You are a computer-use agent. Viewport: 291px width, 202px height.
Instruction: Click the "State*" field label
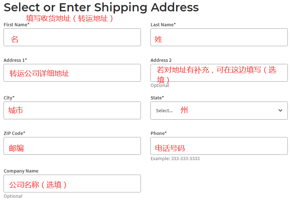(x=157, y=98)
